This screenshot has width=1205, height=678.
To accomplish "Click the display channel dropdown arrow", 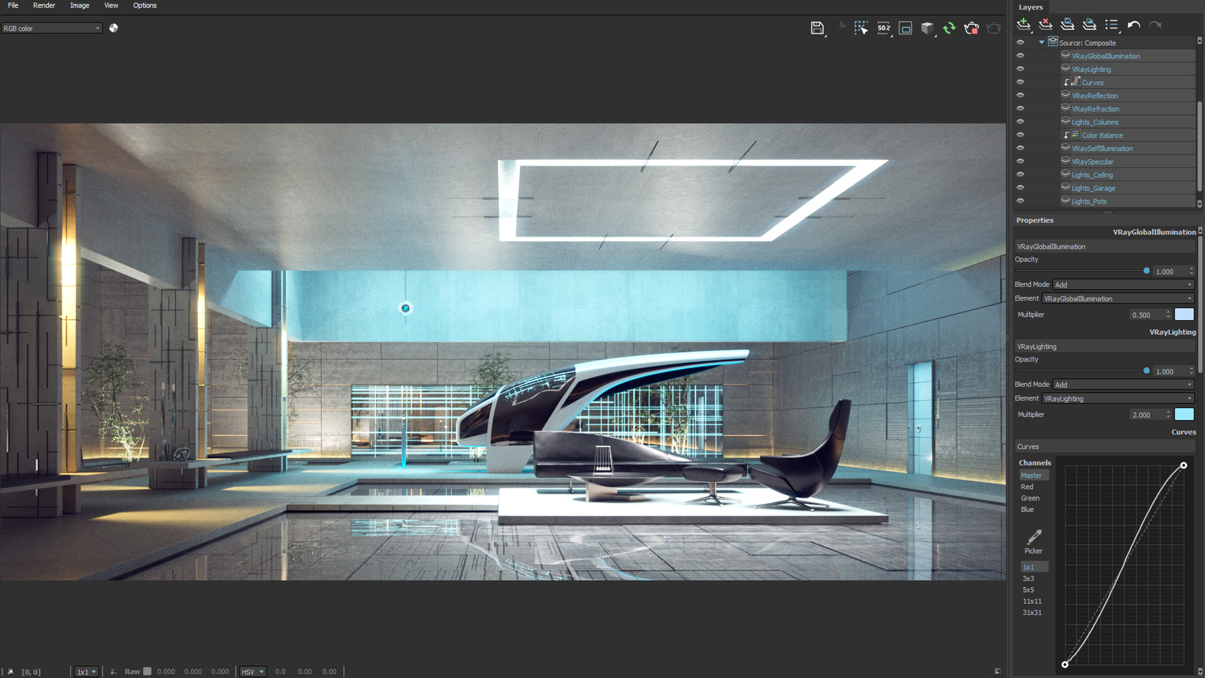I will 94,28.
